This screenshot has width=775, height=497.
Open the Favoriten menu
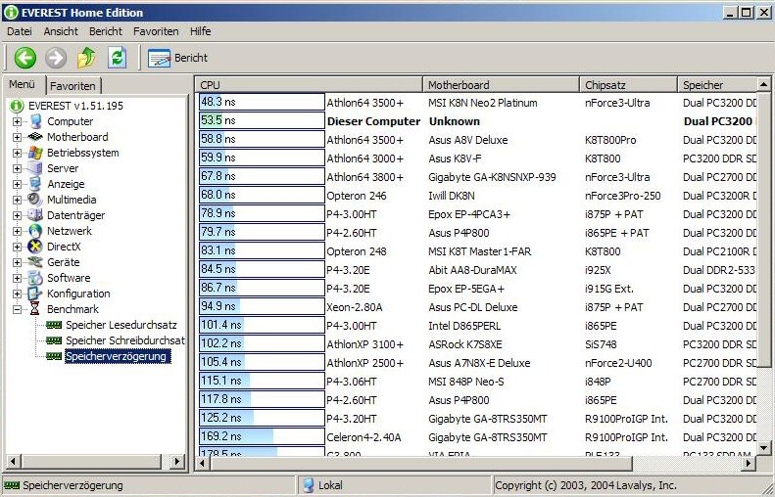tap(156, 31)
